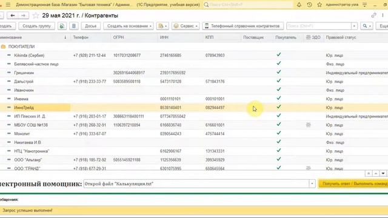The image size is (388, 218).
Task: Move list up one page arrow
Action: point(376,173)
